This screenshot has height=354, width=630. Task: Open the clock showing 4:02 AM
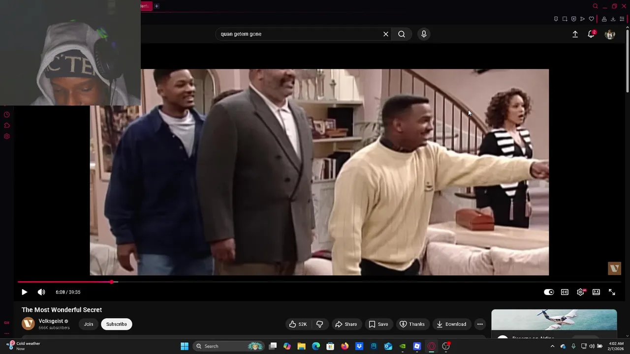point(616,346)
